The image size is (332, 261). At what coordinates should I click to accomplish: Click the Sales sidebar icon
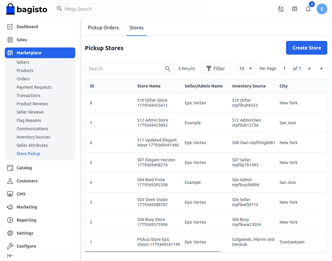pos(10,40)
